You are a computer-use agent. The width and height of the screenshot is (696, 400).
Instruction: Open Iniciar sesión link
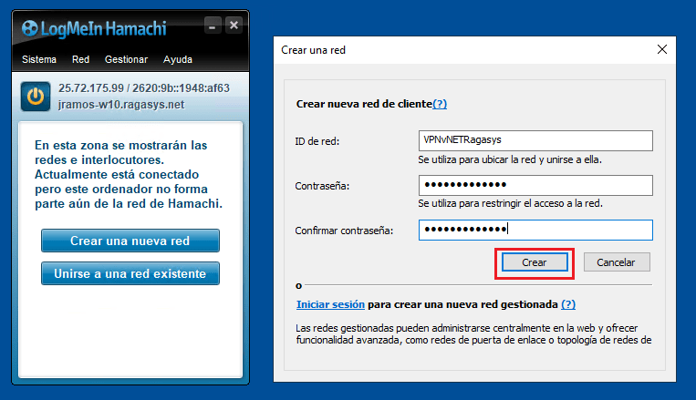click(x=330, y=304)
